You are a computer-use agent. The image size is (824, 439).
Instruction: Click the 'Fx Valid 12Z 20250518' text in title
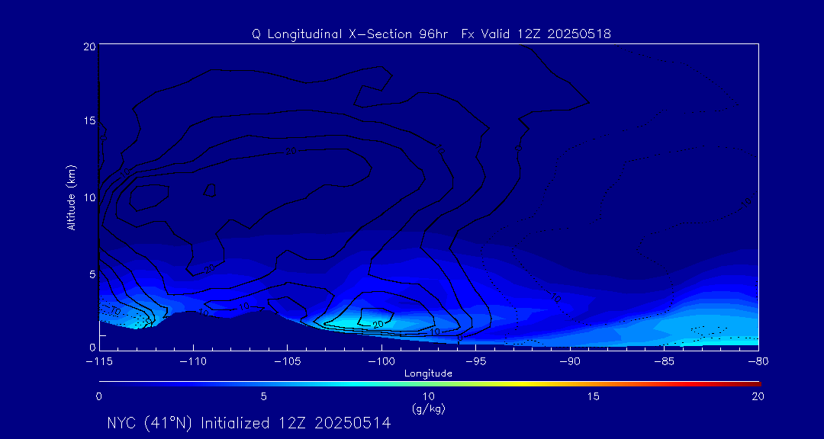pyautogui.click(x=536, y=34)
